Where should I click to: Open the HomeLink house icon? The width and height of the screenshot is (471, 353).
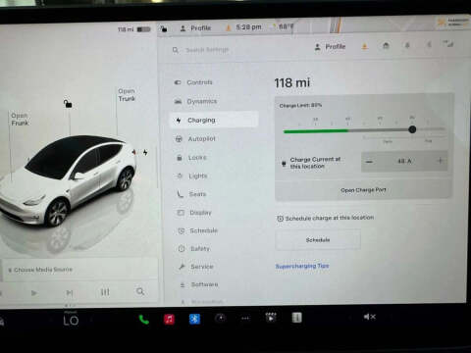click(x=386, y=46)
